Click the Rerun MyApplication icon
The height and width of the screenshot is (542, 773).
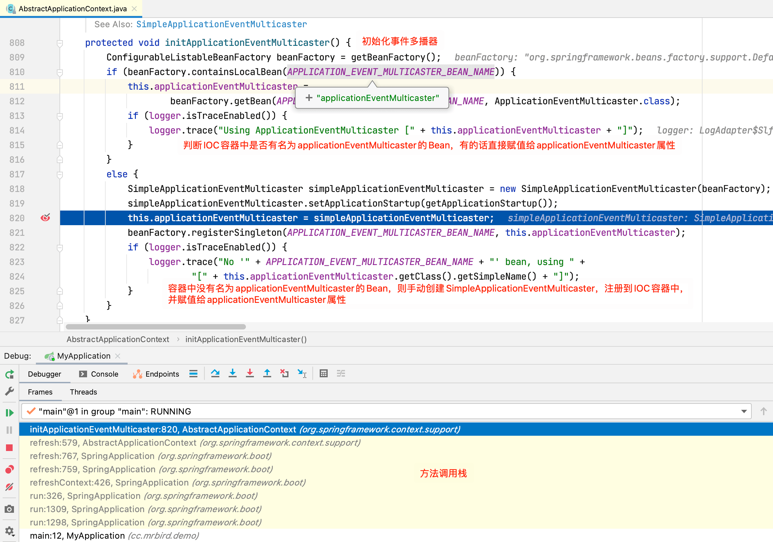[9, 374]
